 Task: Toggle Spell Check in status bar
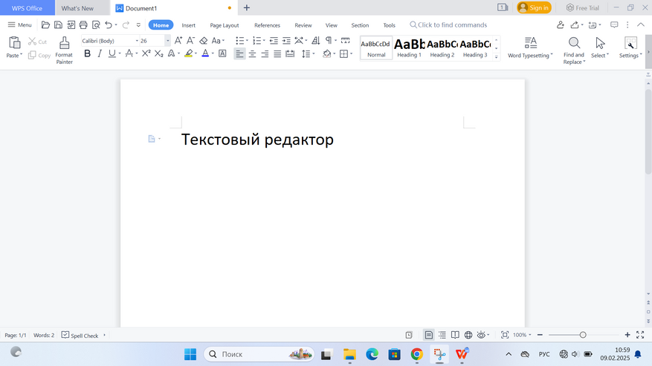[80, 336]
